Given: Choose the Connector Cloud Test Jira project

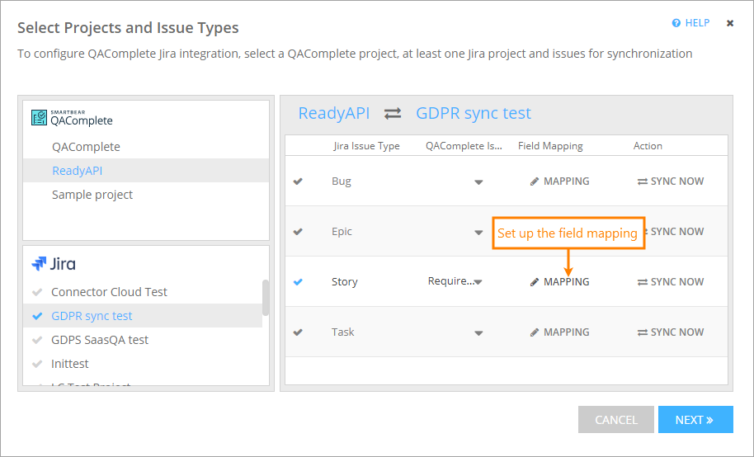Looking at the screenshot, I should pos(109,292).
